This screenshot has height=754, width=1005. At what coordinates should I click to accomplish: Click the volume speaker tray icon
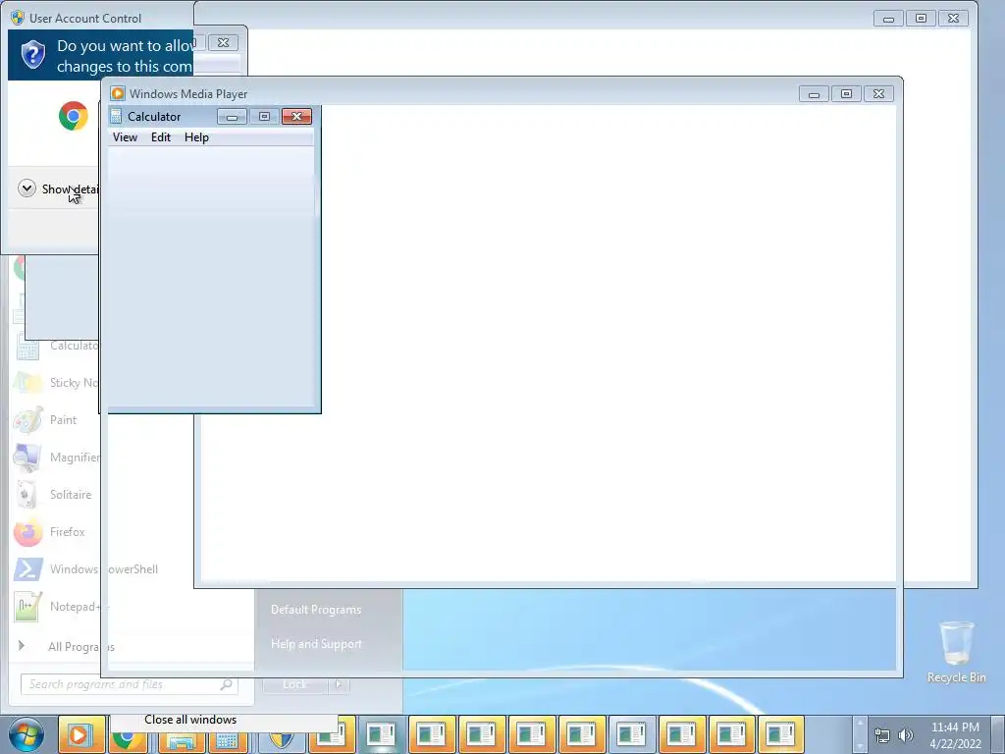tap(905, 735)
